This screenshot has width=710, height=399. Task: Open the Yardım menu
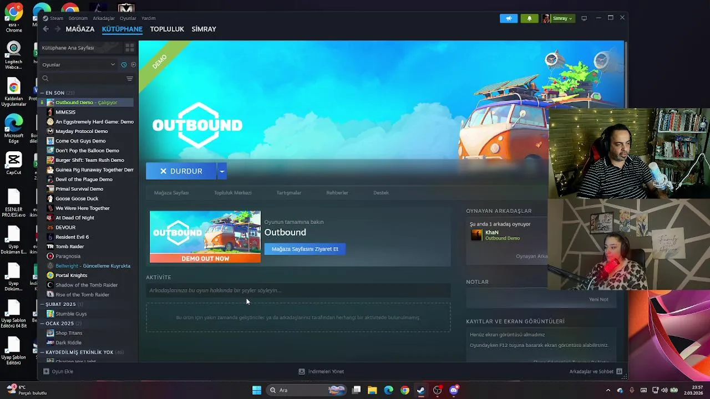click(x=148, y=18)
